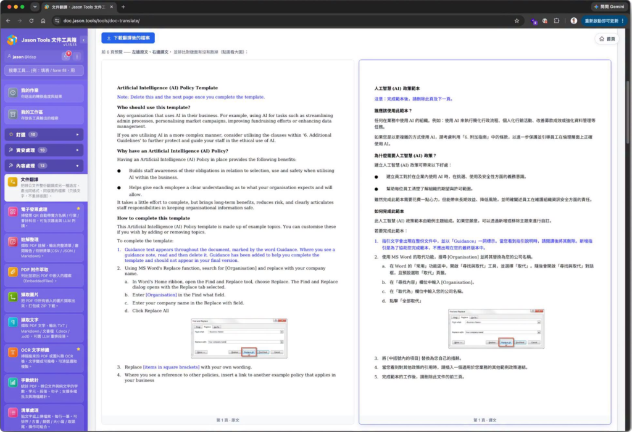Open the PDF 附件萃取 paperclip icon
Screen dimensions: 632x432
(x=12, y=272)
